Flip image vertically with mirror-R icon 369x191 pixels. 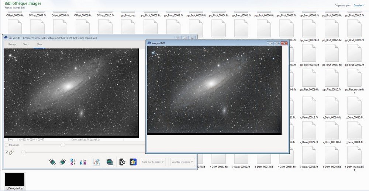point(73,162)
